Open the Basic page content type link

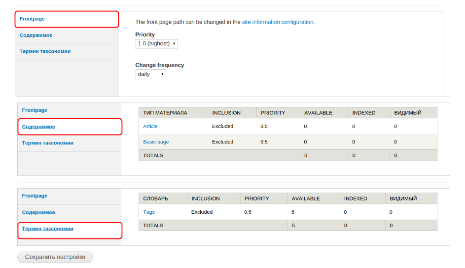tap(156, 142)
